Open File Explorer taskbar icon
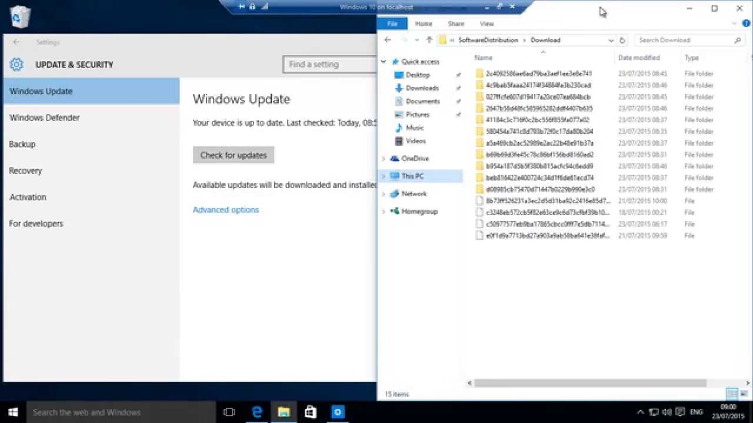This screenshot has height=423, width=753. pos(284,412)
